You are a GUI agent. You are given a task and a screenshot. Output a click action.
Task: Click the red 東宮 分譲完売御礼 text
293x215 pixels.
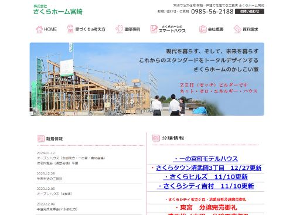click(x=206, y=207)
